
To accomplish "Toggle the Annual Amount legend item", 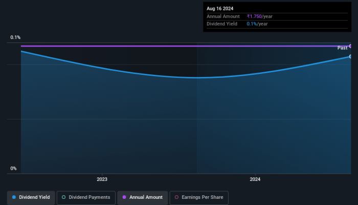I will [x=142, y=197].
